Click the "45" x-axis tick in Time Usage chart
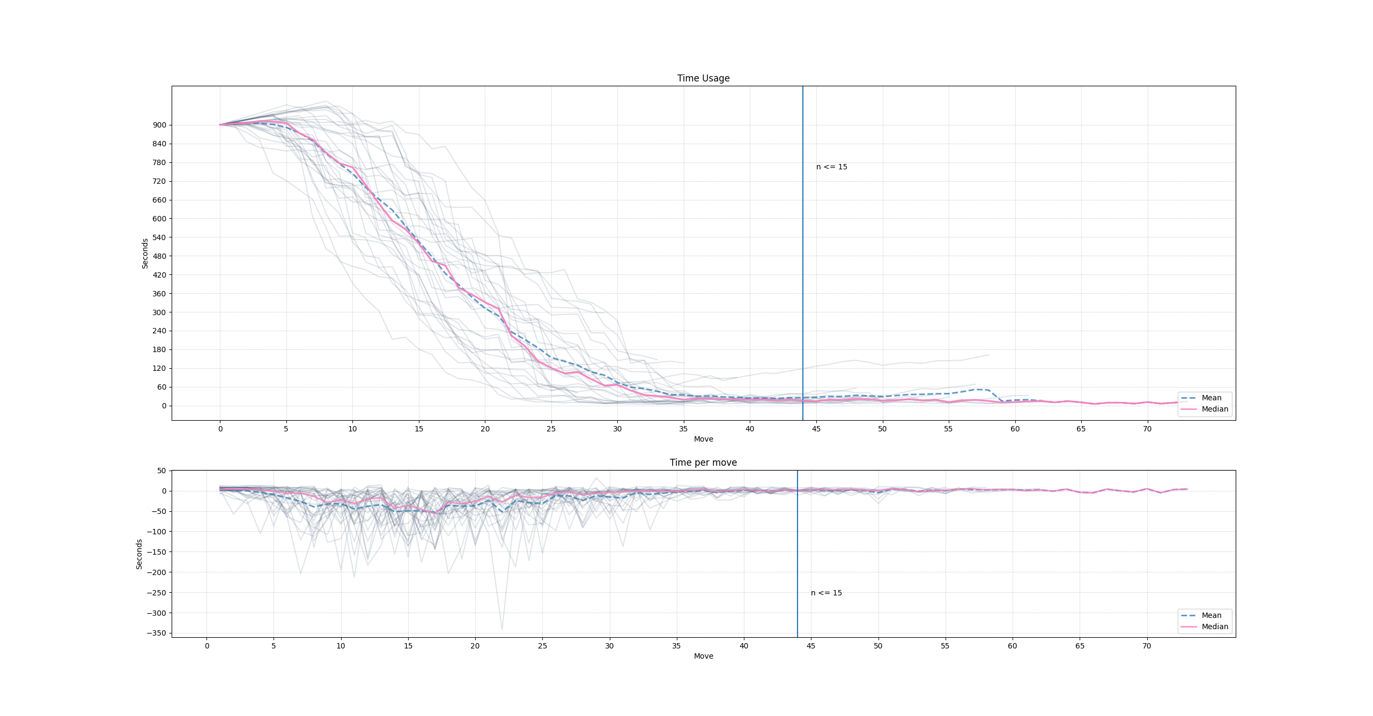Screen dimensions: 1373x716 click(x=816, y=429)
